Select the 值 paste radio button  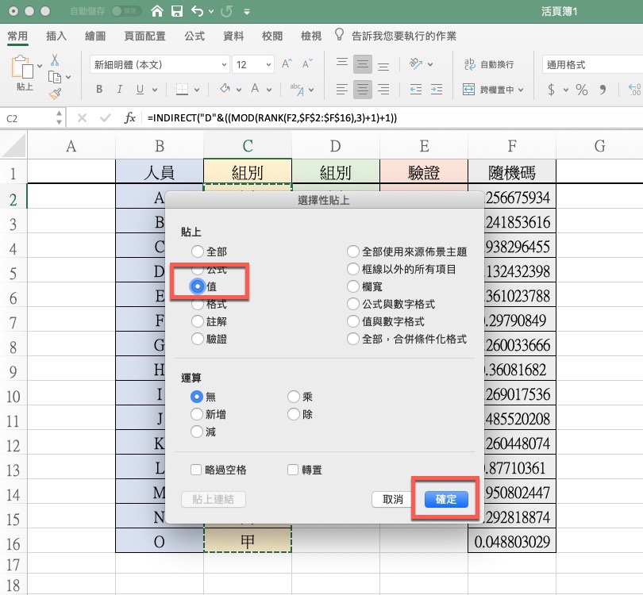pos(197,286)
